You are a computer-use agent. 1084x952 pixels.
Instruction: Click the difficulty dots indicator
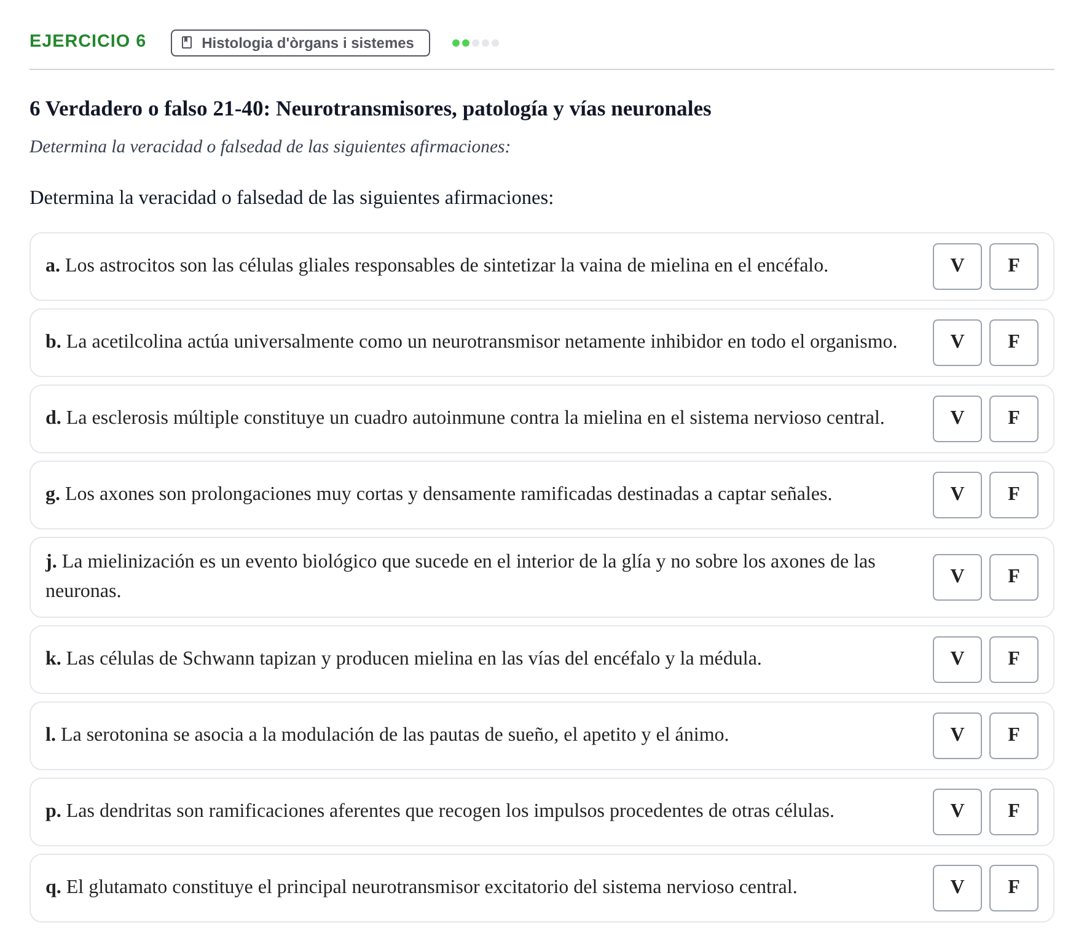[x=476, y=43]
